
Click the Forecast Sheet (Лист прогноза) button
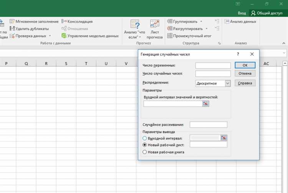155,30
